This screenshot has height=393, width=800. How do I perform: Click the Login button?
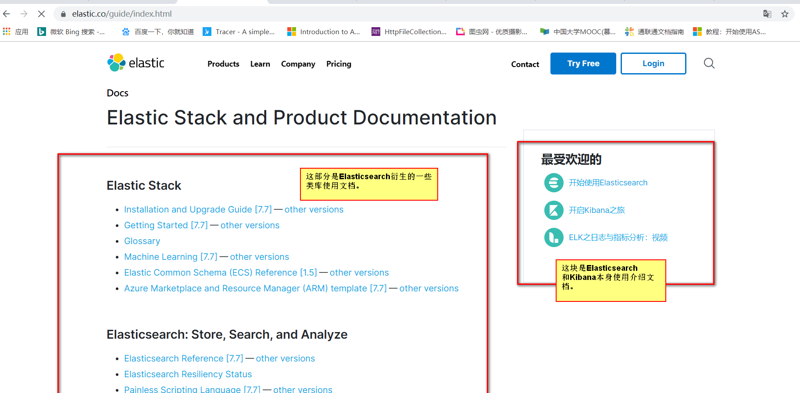click(654, 64)
